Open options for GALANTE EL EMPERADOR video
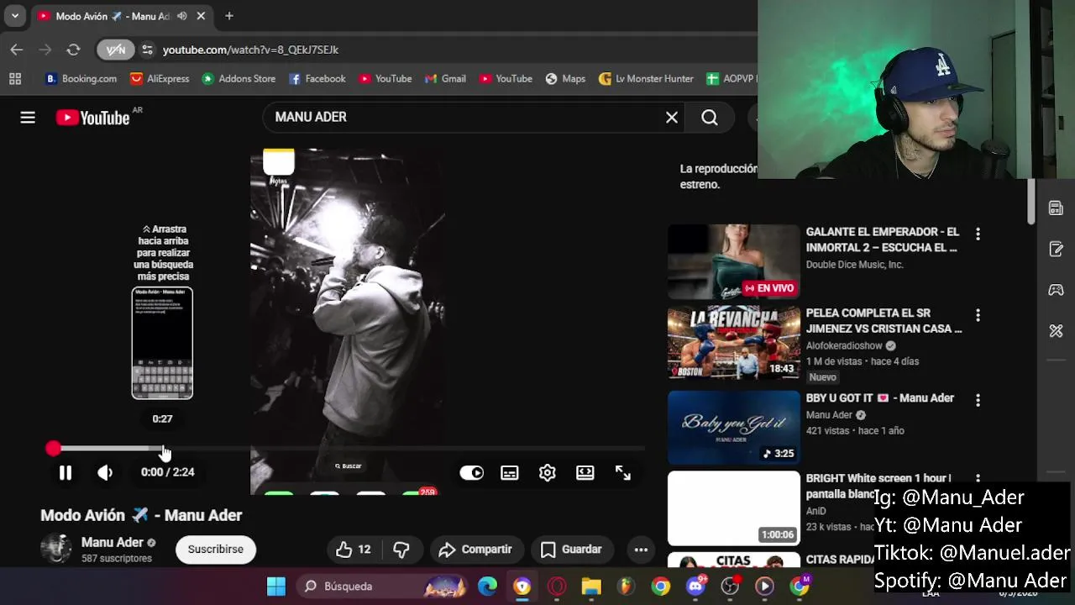1075x605 pixels. [978, 234]
